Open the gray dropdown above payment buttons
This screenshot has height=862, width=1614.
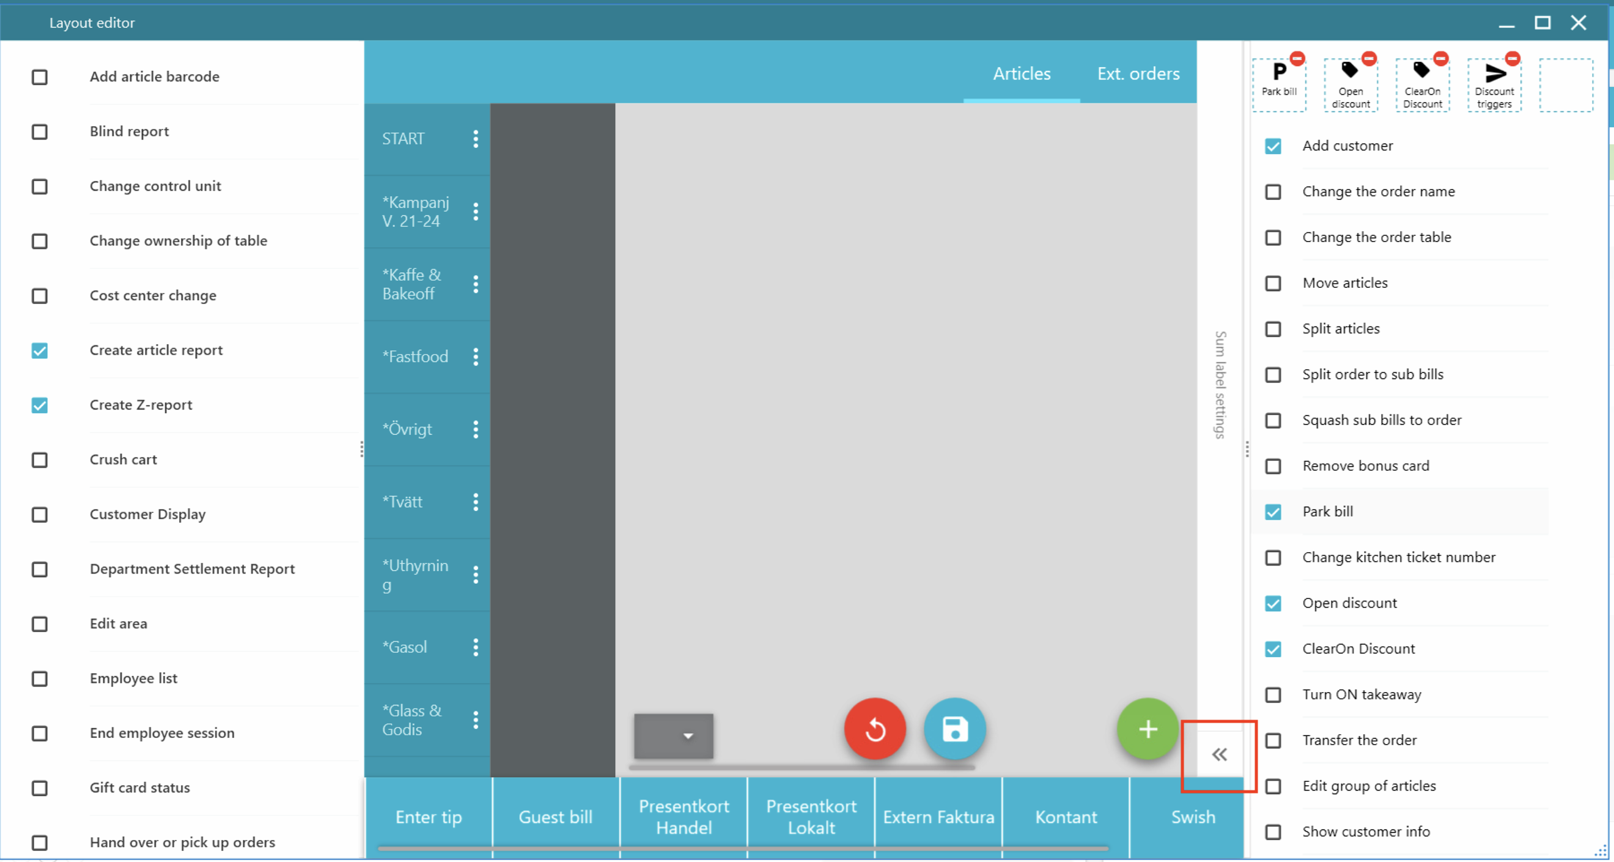pos(674,736)
